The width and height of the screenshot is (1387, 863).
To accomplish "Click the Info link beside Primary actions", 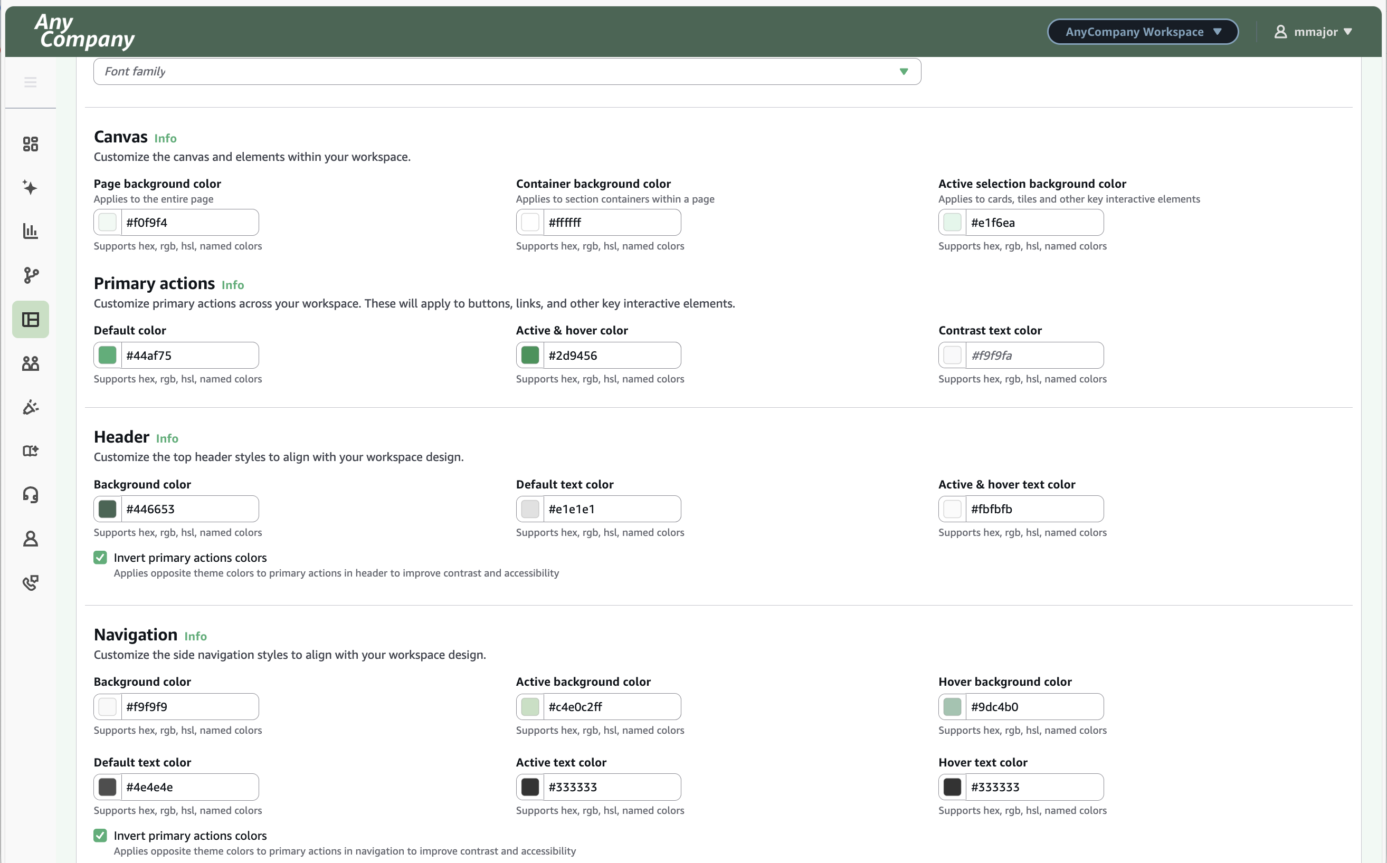I will (232, 284).
